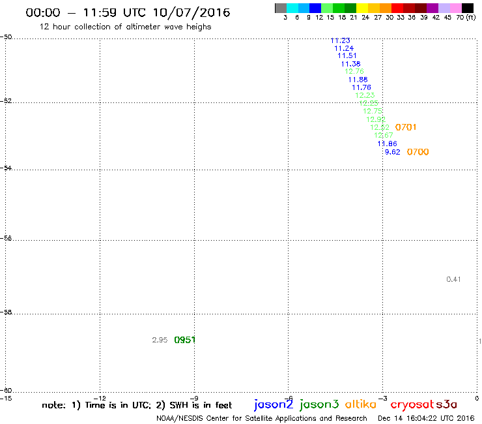Click the black 70 ft color swatch
The width and height of the screenshot is (482, 424).
click(x=468, y=8)
